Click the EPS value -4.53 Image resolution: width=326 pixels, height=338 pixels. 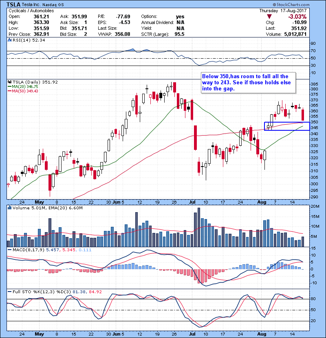(x=124, y=22)
